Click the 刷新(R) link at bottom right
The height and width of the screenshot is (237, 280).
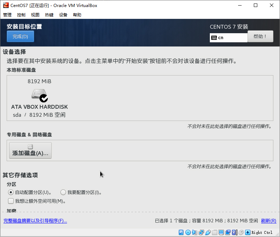tap(268, 221)
